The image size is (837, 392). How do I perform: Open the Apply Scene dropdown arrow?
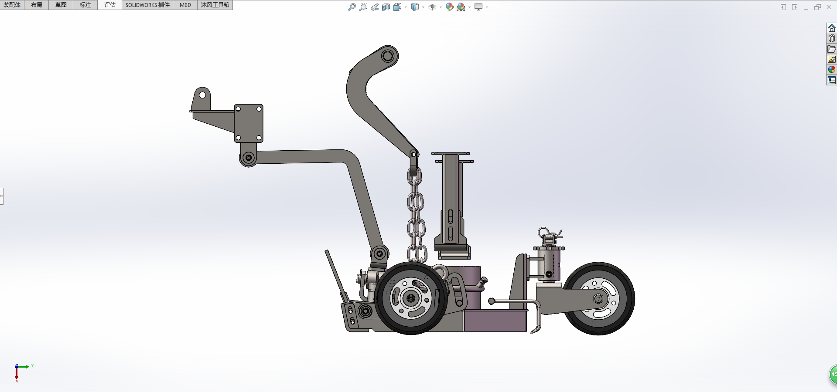(x=470, y=7)
